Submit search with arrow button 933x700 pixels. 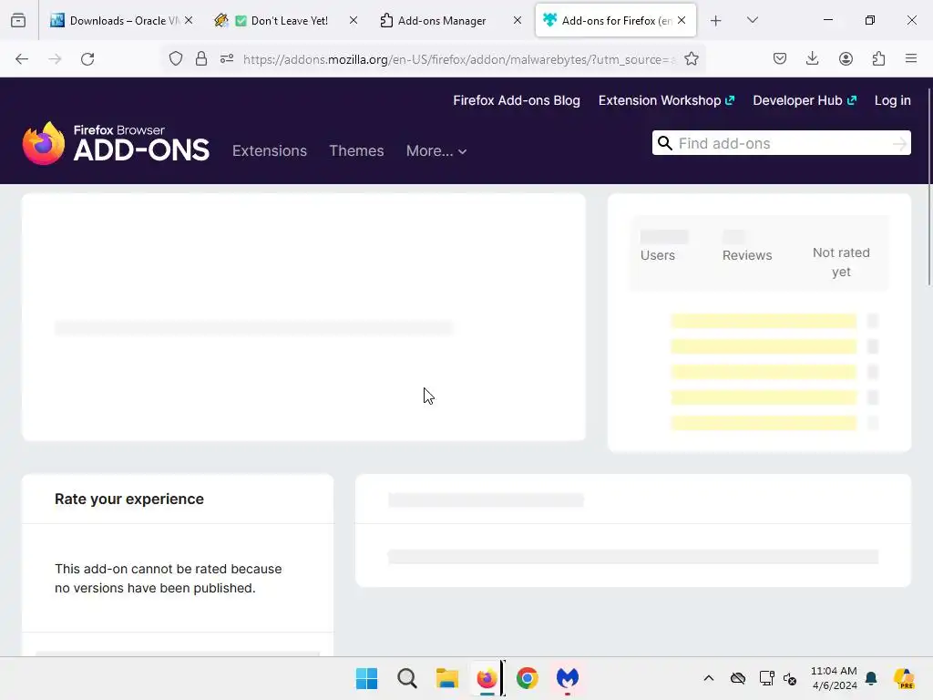(x=899, y=143)
